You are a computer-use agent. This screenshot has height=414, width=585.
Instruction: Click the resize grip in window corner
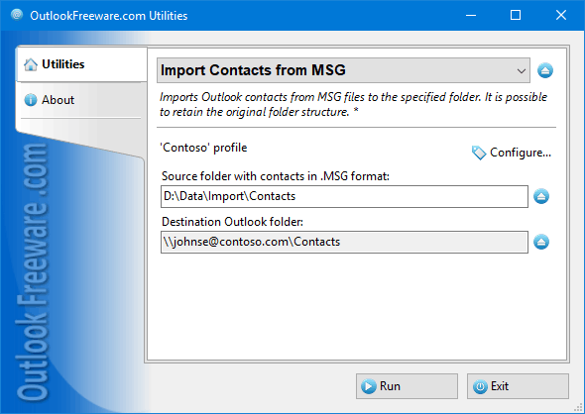tap(579, 407)
